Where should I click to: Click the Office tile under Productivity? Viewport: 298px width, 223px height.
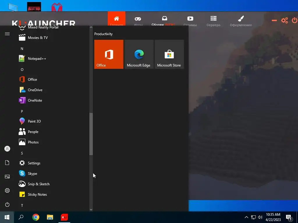[x=109, y=54]
